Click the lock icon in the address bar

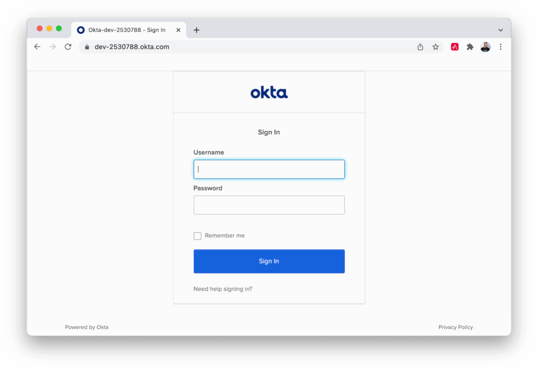(87, 47)
